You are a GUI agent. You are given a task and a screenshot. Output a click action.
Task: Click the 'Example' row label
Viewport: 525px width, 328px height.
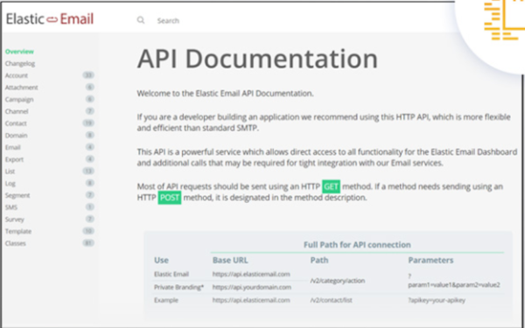pos(166,300)
